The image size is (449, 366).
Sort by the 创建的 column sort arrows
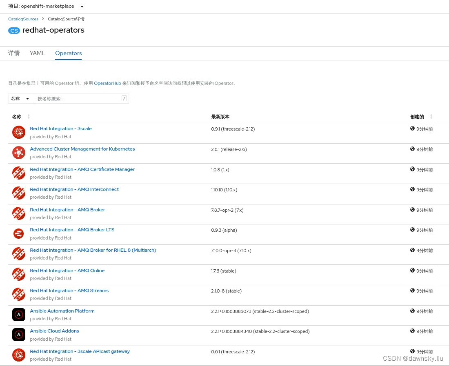tap(431, 116)
